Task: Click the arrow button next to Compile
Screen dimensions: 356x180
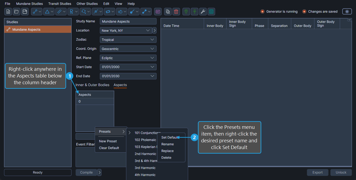Action: click(x=99, y=172)
